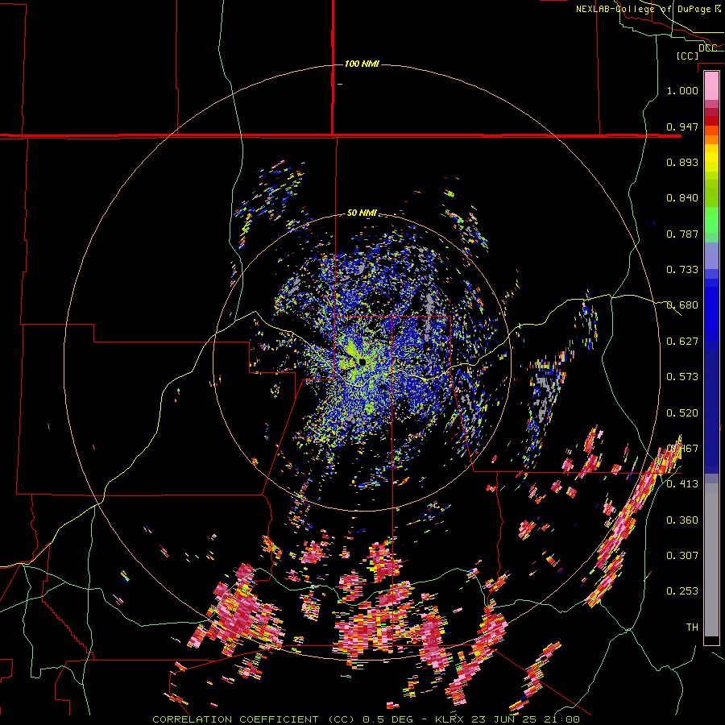Click the 0.733 scale value
Image resolution: width=725 pixels, height=725 pixels.
pos(682,270)
